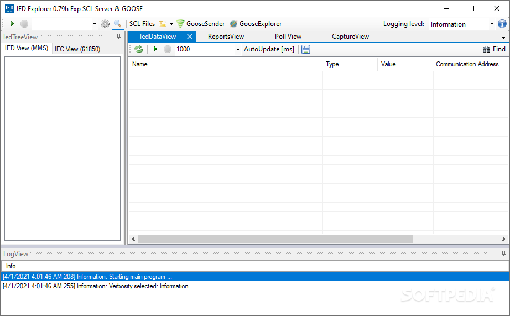Stop auto update with the grey circle icon
Viewport: 510px width, 316px height.
point(168,49)
